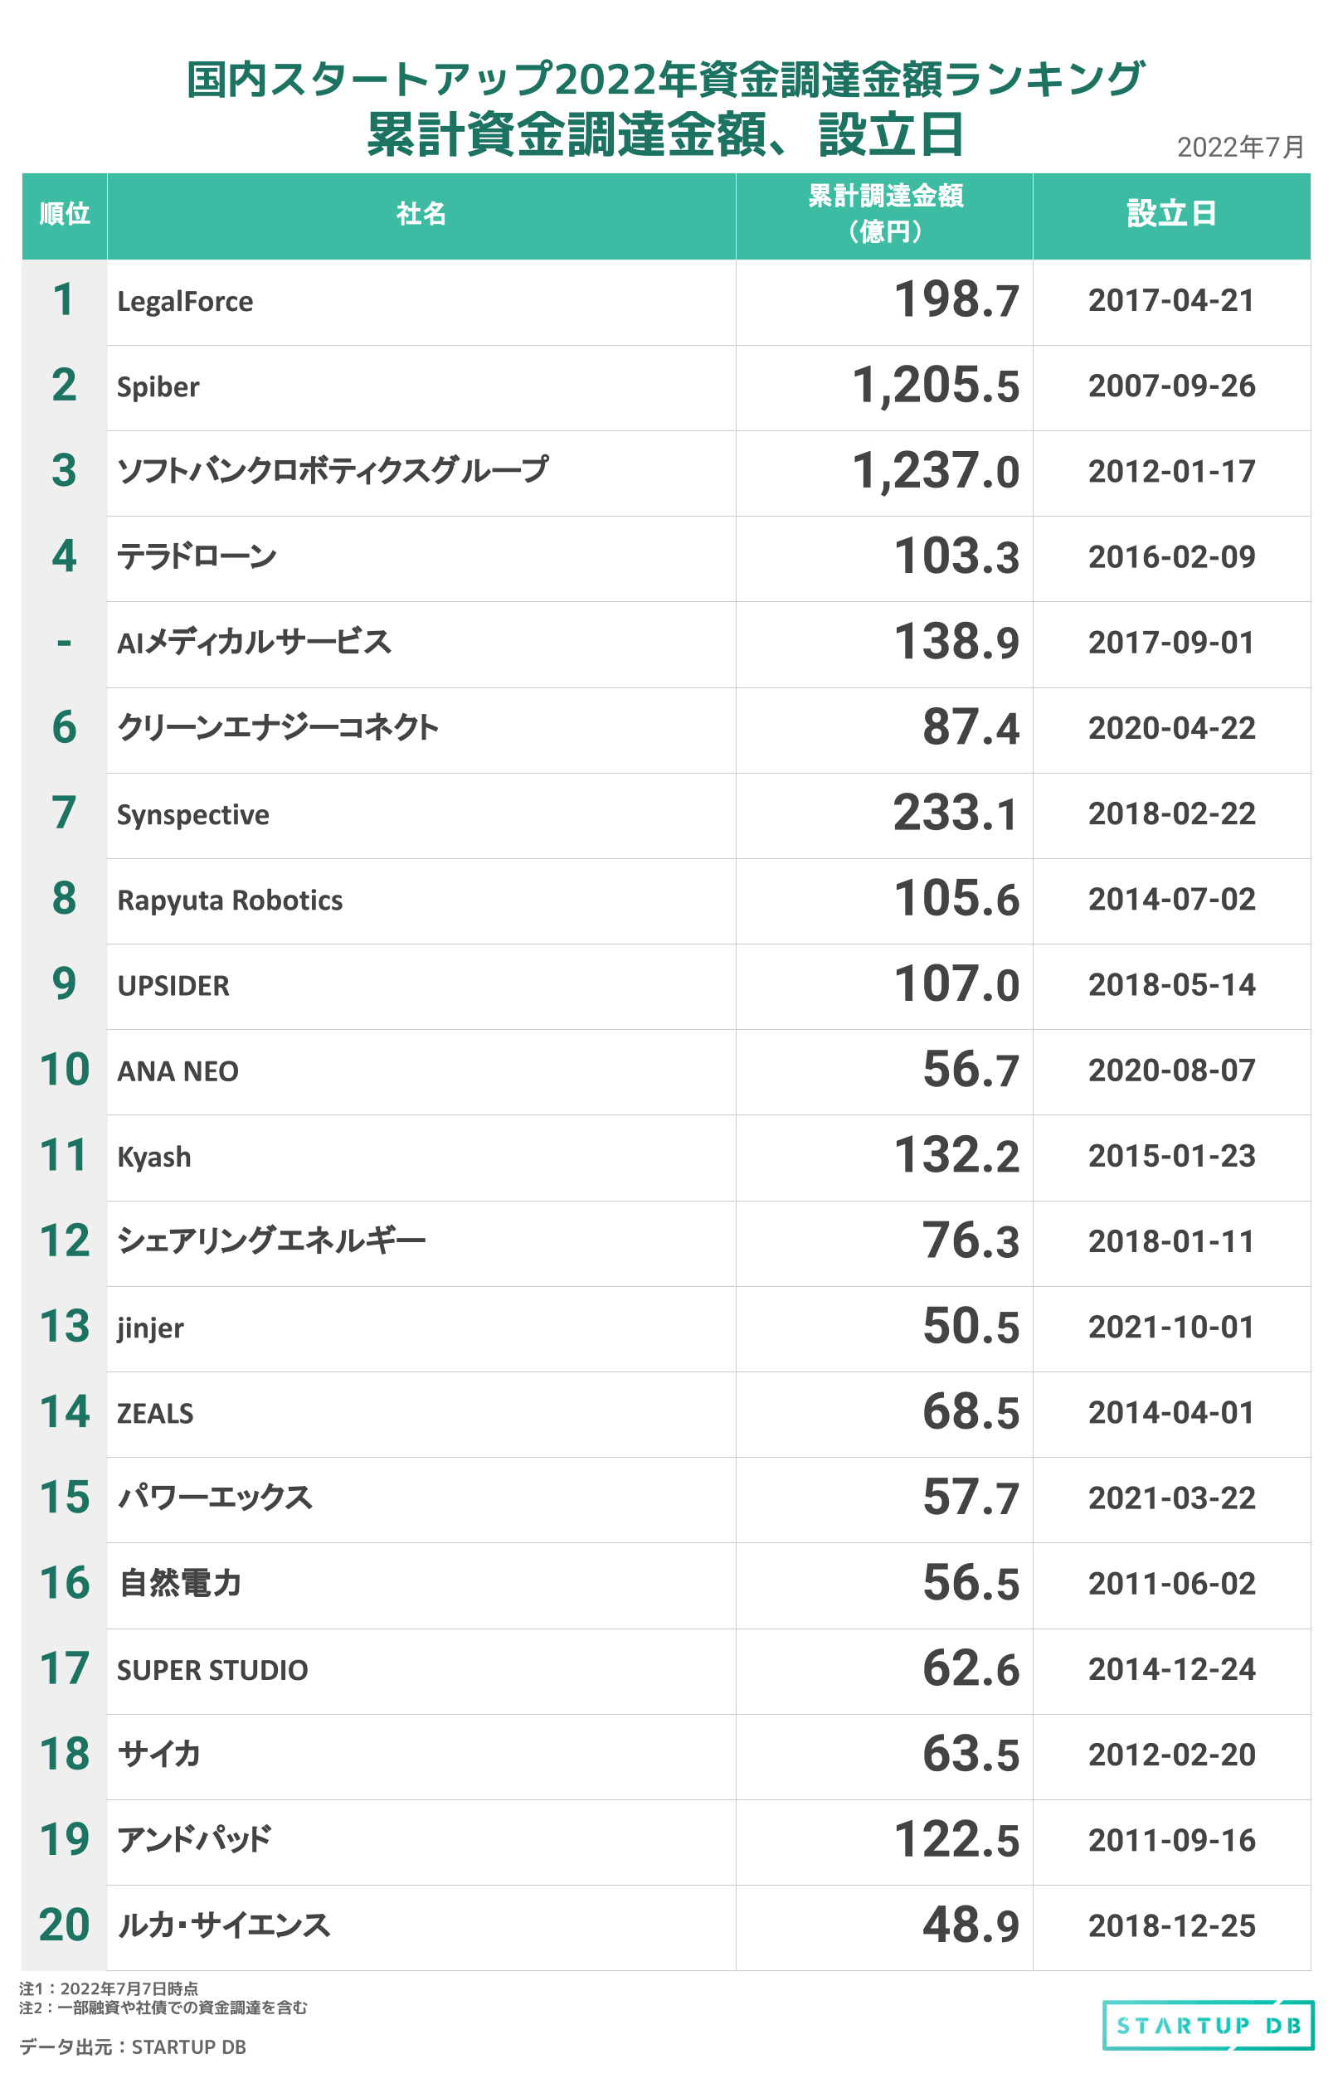1333x2073 pixels.
Task: Select the 68.5 amount for ZEALS
Action: coord(971,1412)
